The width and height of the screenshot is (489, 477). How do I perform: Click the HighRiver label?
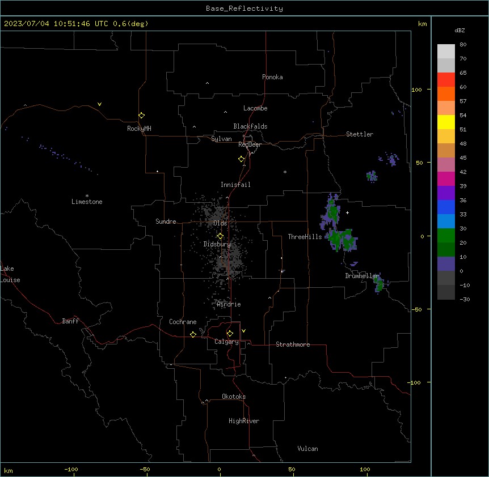(244, 421)
